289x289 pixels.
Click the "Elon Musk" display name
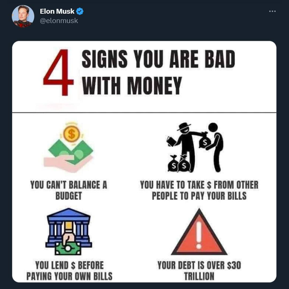[x=57, y=12]
